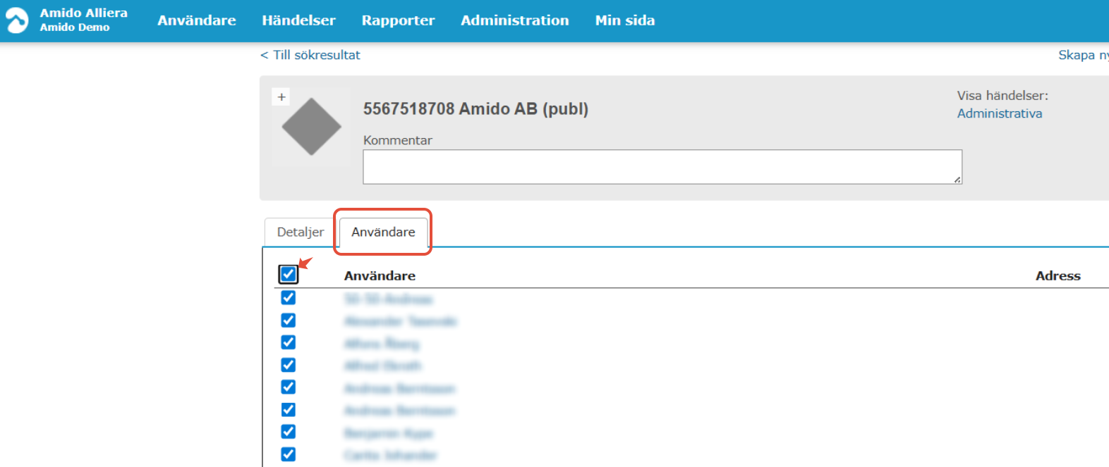Image resolution: width=1109 pixels, height=467 pixels.
Task: Toggle the select-all checkbox in the table header
Action: pos(288,274)
